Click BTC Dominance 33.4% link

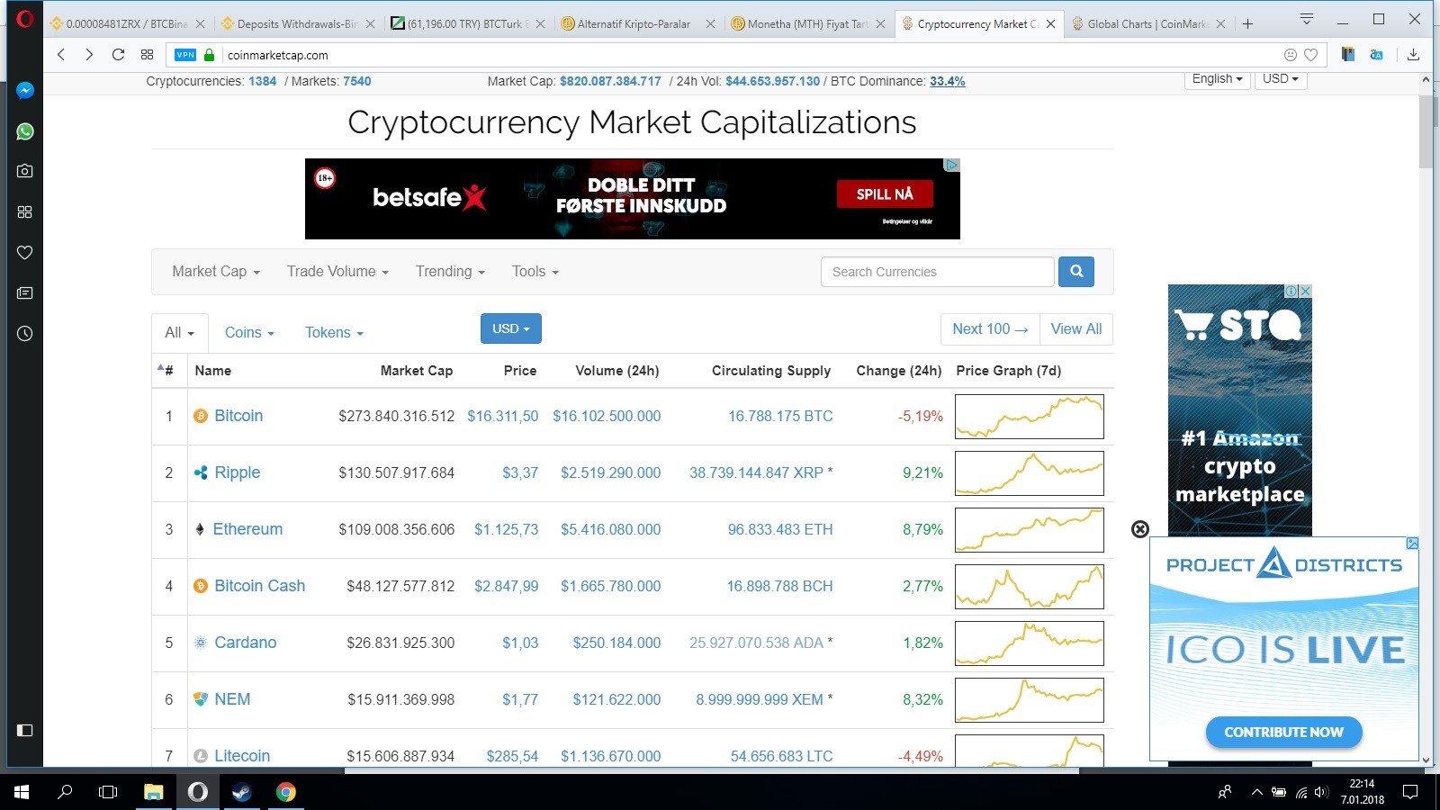click(x=948, y=81)
